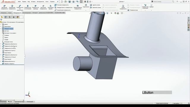Click the New document icon
Viewport: 190px width, 107px height.
pyautogui.click(x=62, y=1)
